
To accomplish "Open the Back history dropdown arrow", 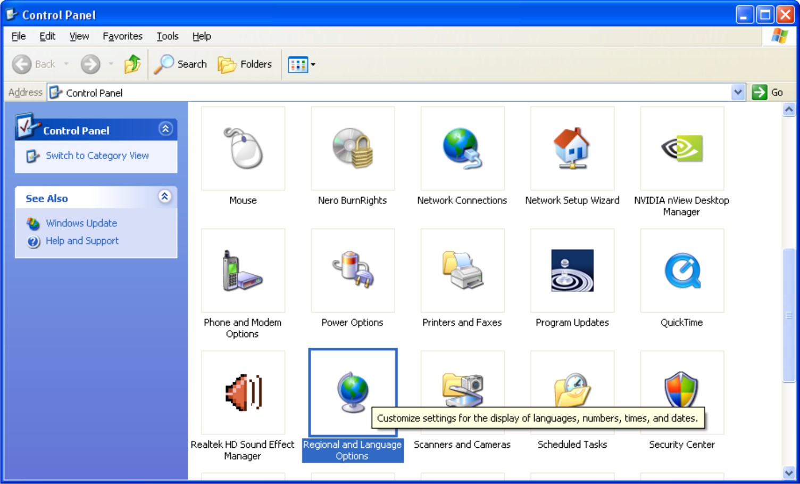I will [66, 64].
